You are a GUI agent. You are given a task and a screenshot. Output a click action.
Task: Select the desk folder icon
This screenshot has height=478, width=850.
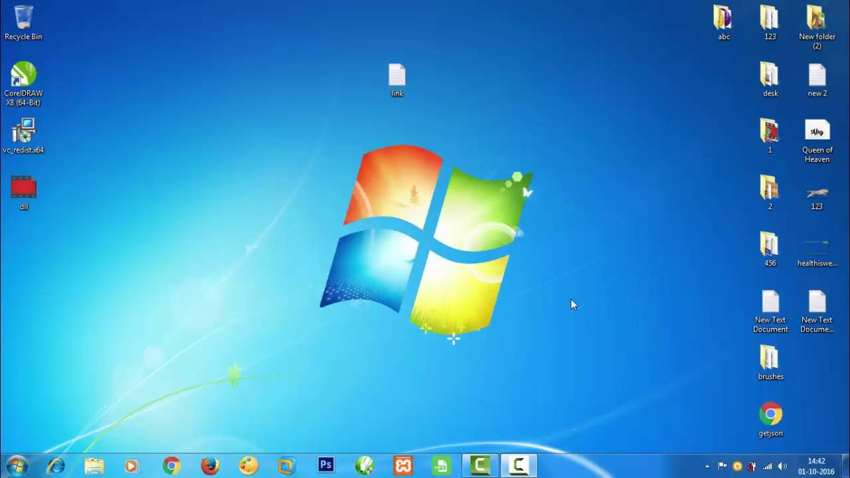tap(770, 80)
